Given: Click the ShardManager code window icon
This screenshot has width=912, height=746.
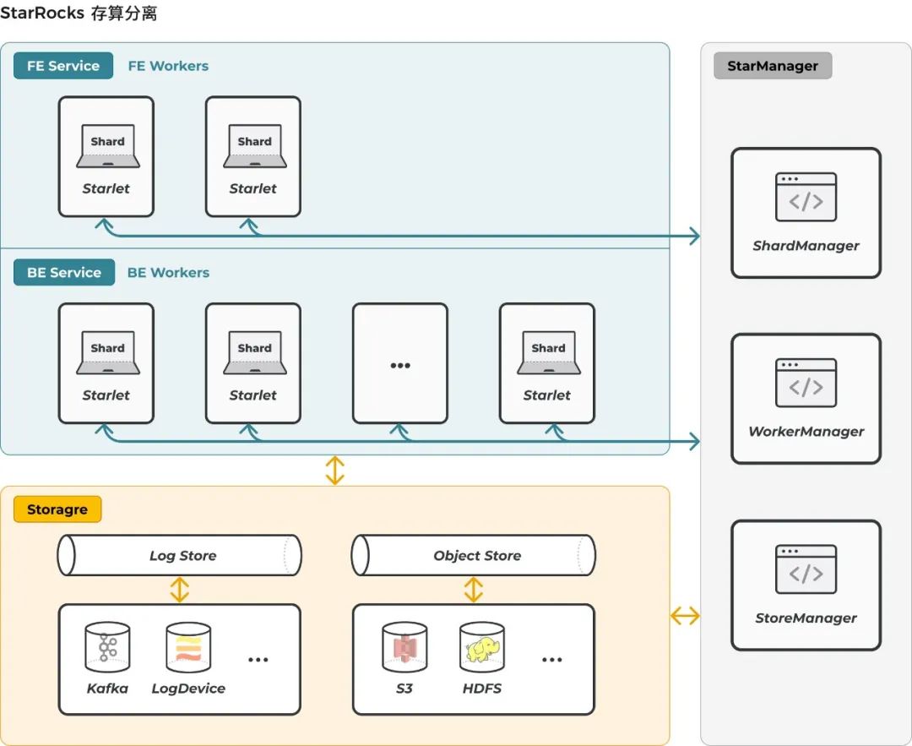Looking at the screenshot, I should 806,197.
